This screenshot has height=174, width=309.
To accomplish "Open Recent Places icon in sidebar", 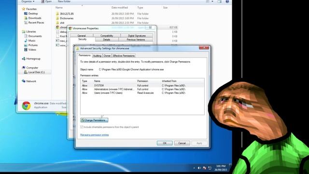I will (x=26, y=23).
